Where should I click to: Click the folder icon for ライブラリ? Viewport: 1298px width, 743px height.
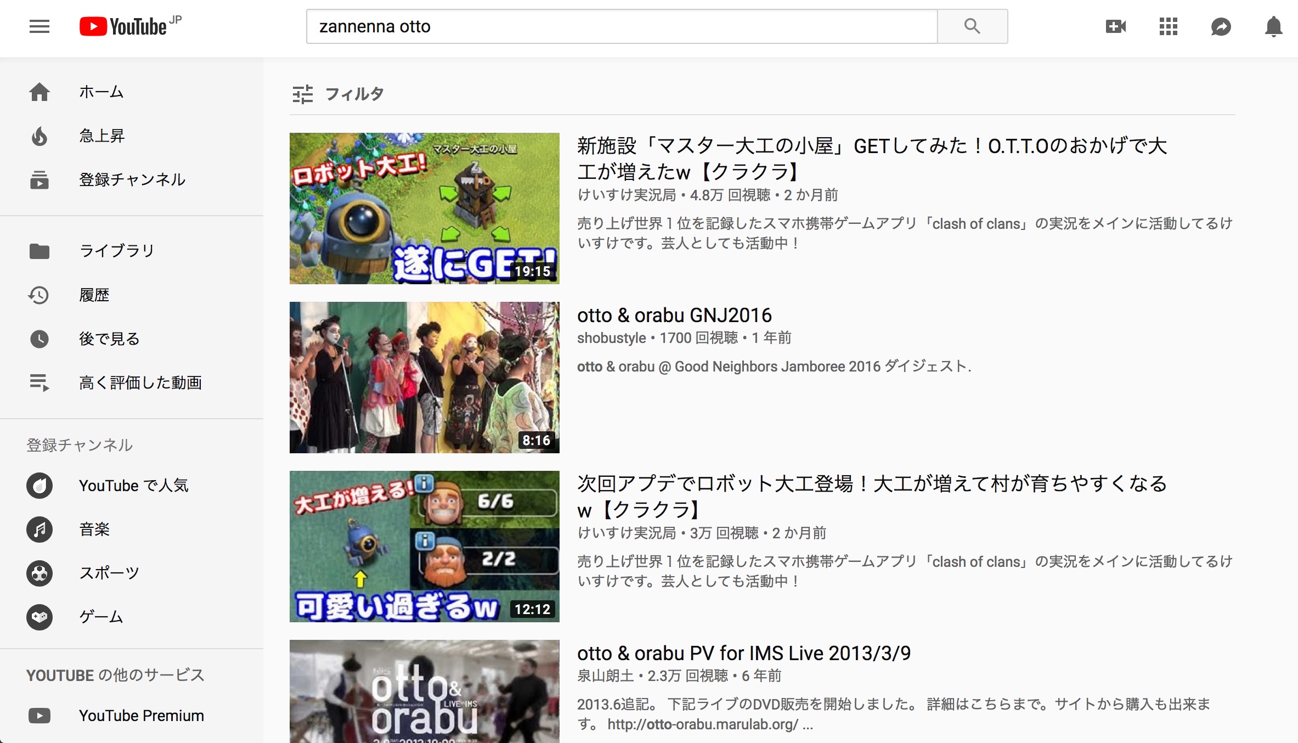(x=39, y=251)
